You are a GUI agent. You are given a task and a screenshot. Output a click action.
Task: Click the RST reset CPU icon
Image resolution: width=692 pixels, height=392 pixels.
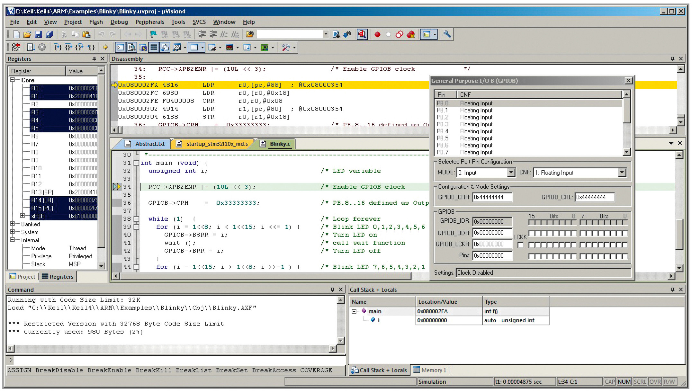[x=15, y=48]
